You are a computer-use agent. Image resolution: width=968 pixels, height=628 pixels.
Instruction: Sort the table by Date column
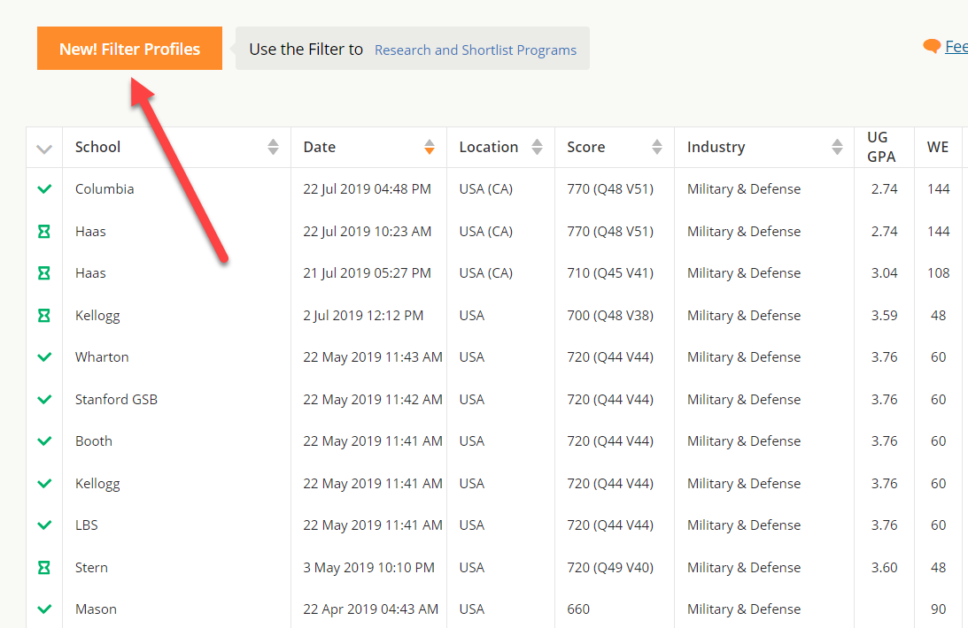[x=429, y=147]
